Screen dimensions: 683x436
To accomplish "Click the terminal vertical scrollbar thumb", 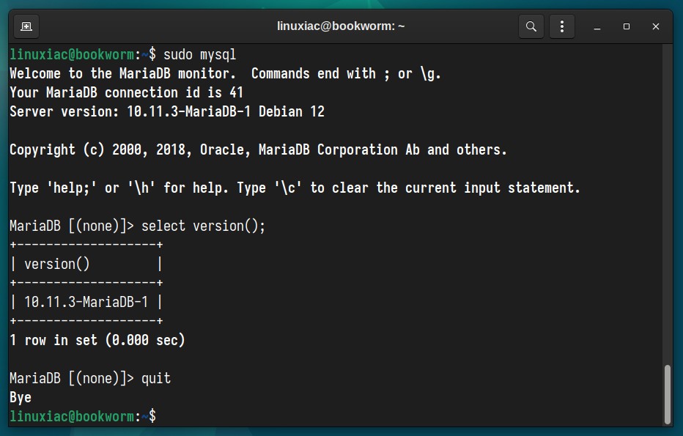I will click(x=668, y=395).
